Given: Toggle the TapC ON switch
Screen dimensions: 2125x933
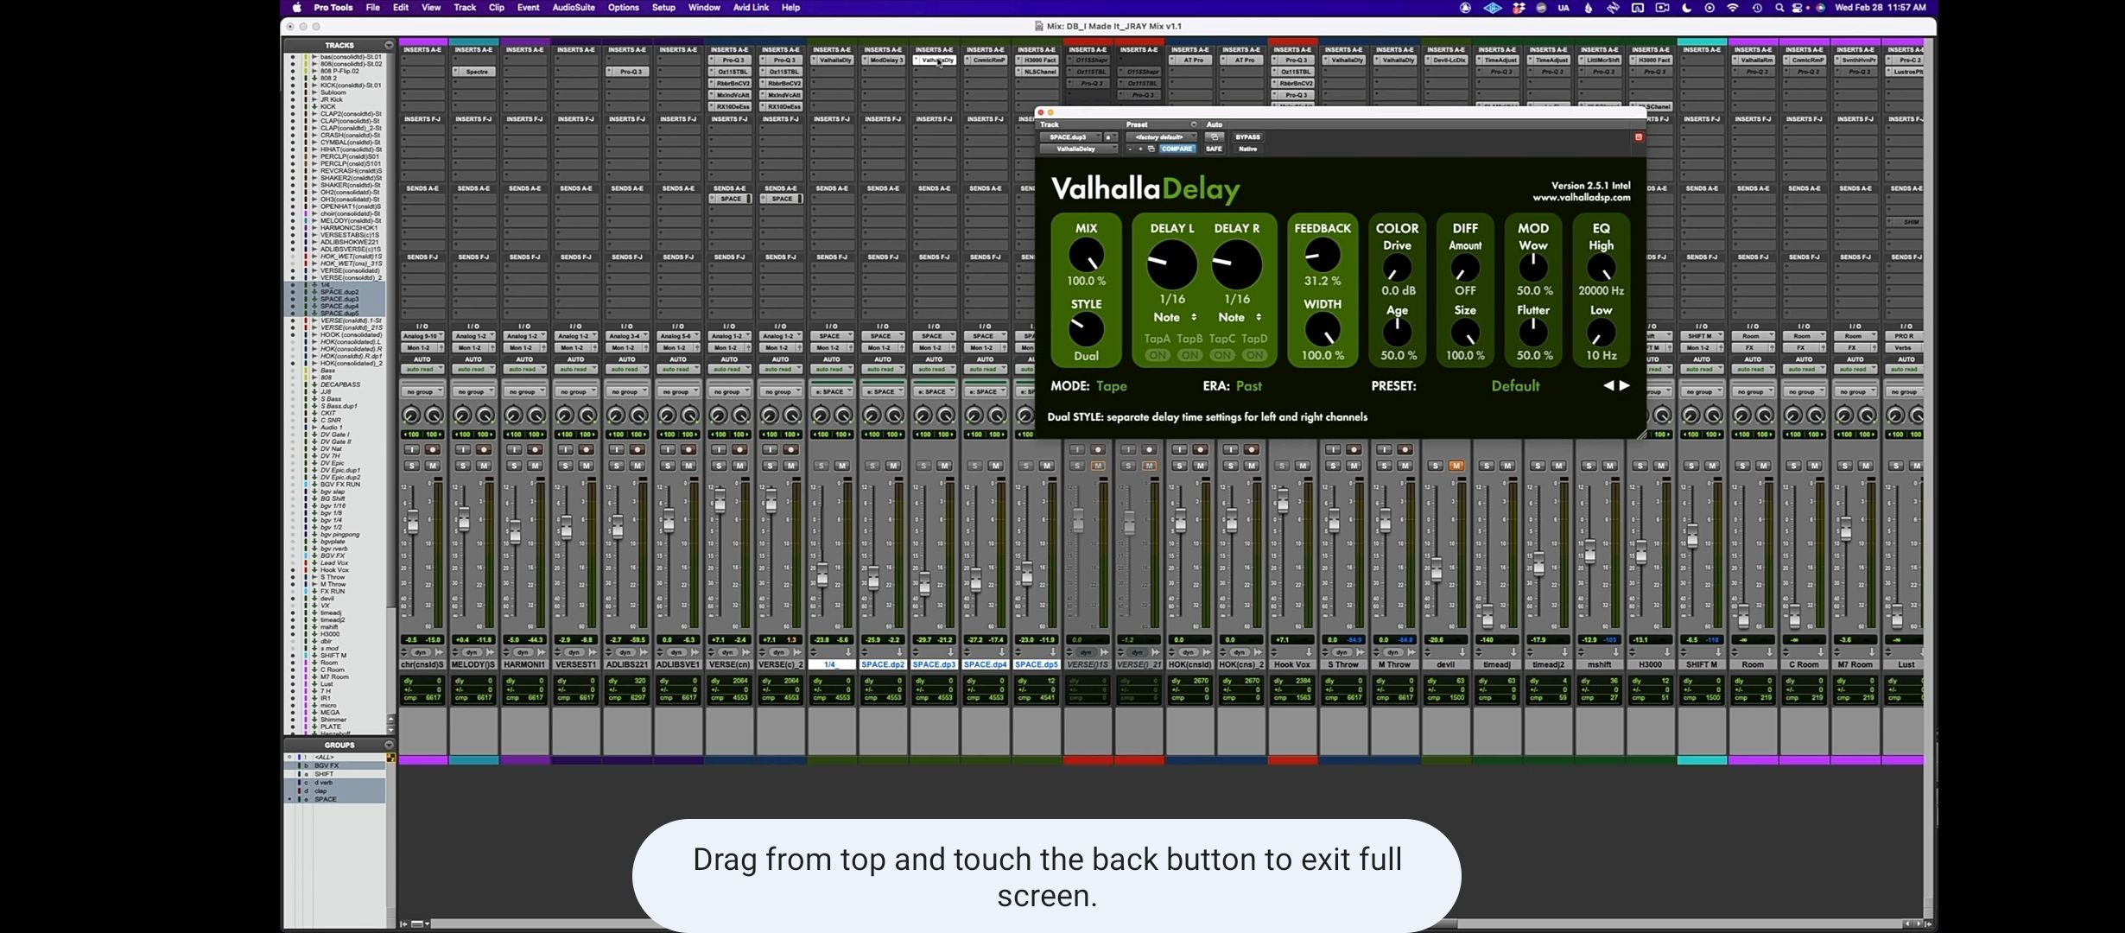Looking at the screenshot, I should (1221, 355).
